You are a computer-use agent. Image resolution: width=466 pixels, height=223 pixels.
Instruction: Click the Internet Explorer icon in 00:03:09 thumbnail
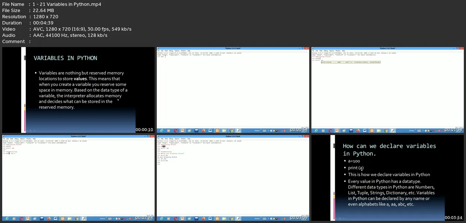(x=162, y=219)
